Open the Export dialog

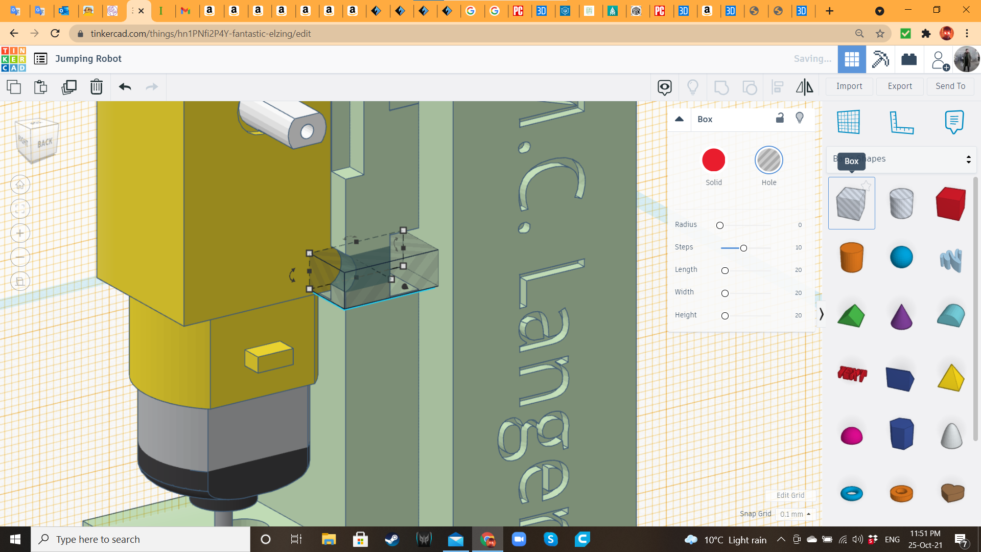899,86
